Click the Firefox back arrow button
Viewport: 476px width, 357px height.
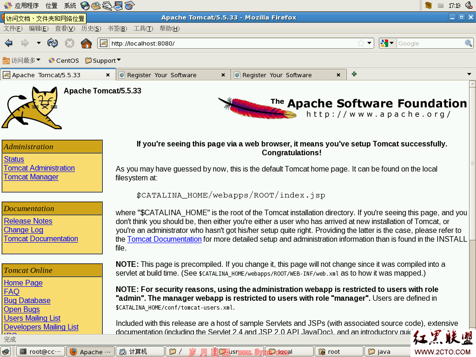tap(9, 43)
